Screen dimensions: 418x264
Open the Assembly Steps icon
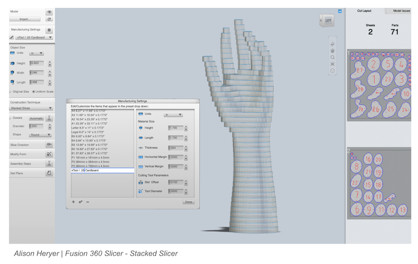click(x=49, y=164)
